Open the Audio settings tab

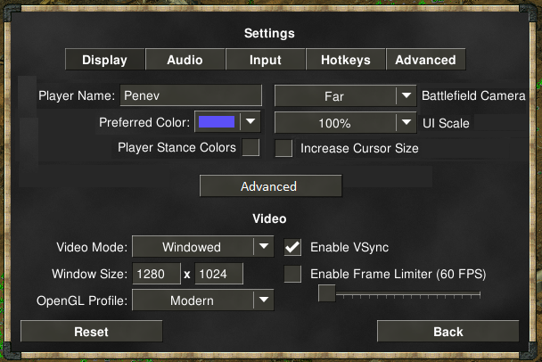point(185,60)
